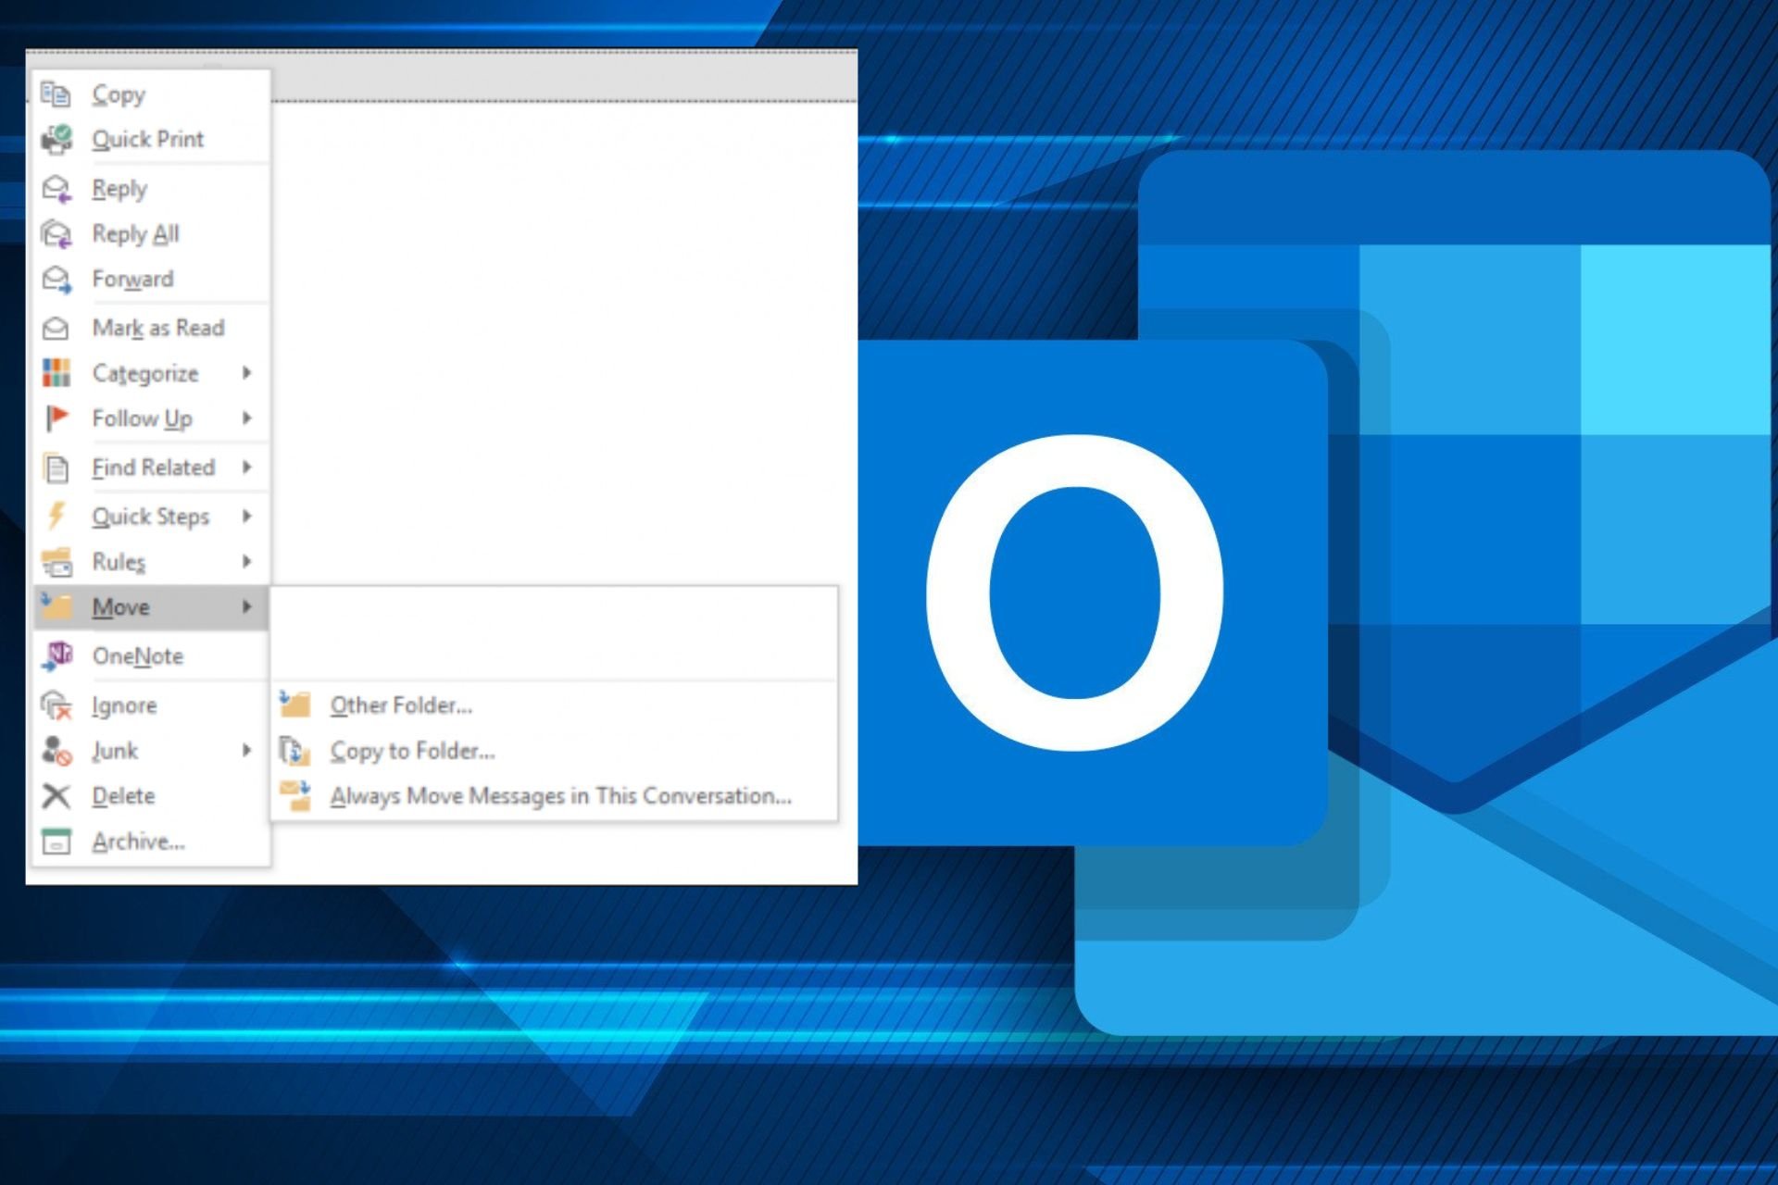Select Quick Print menu entry

(x=151, y=139)
